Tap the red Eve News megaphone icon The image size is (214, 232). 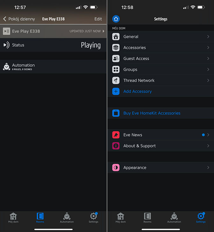tap(116, 135)
